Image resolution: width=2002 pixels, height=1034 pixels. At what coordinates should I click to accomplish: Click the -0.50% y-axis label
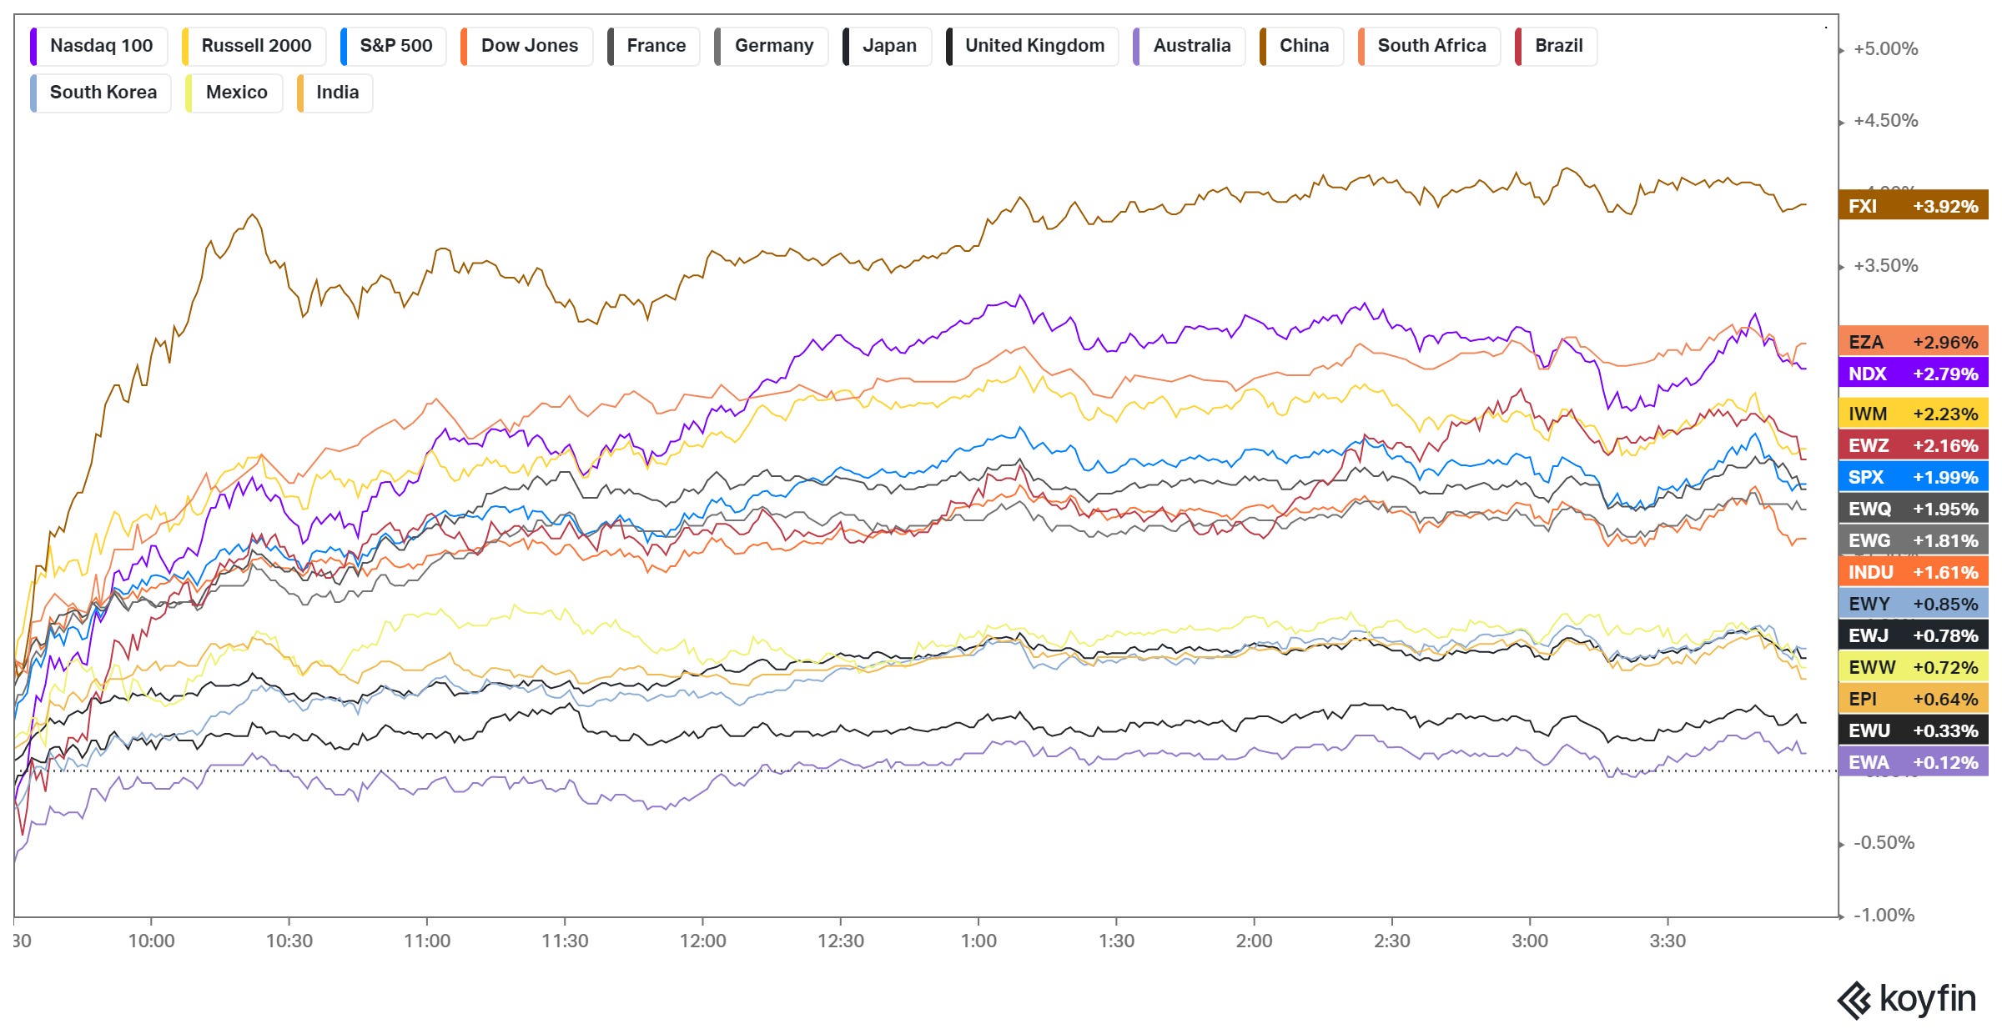[1884, 843]
